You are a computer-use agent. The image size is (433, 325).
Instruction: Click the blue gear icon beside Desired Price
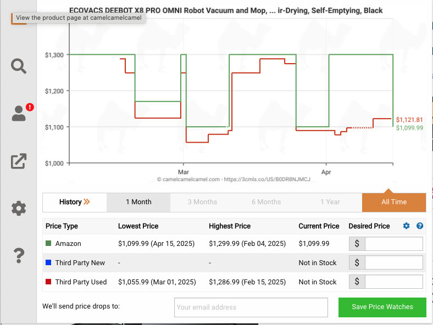click(407, 226)
